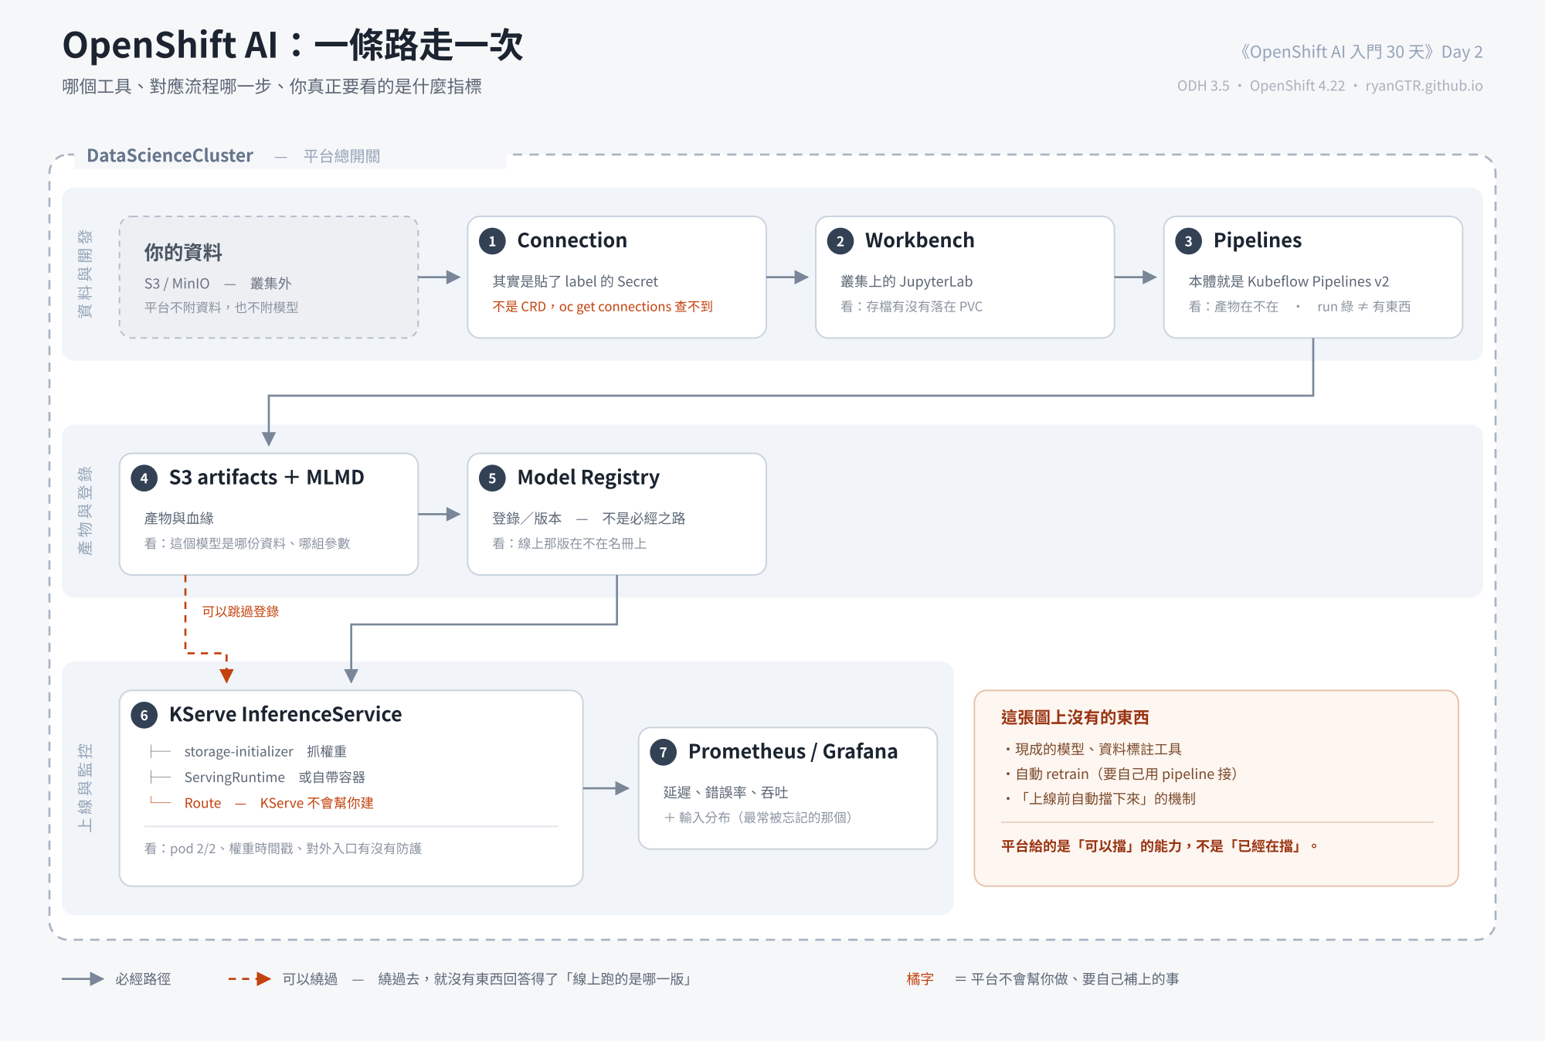The image size is (1545, 1041).
Task: Click '本體就是 Kubeflow Pipelines v2'
Action: click(x=1289, y=281)
